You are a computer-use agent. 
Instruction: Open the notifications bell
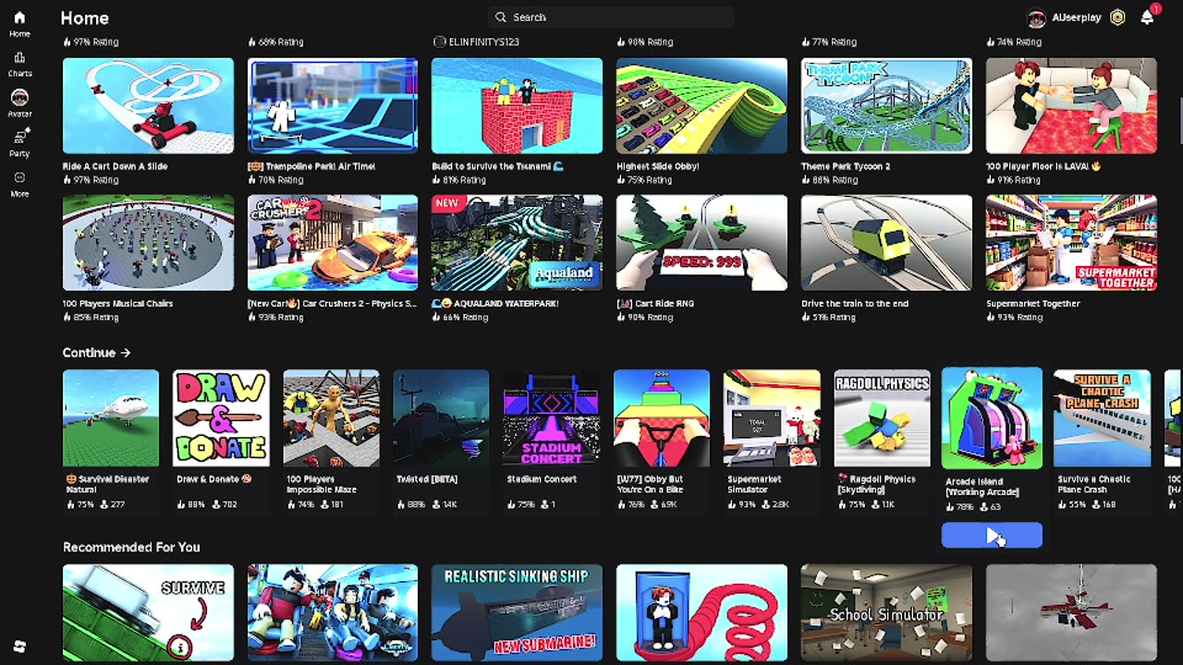1147,18
